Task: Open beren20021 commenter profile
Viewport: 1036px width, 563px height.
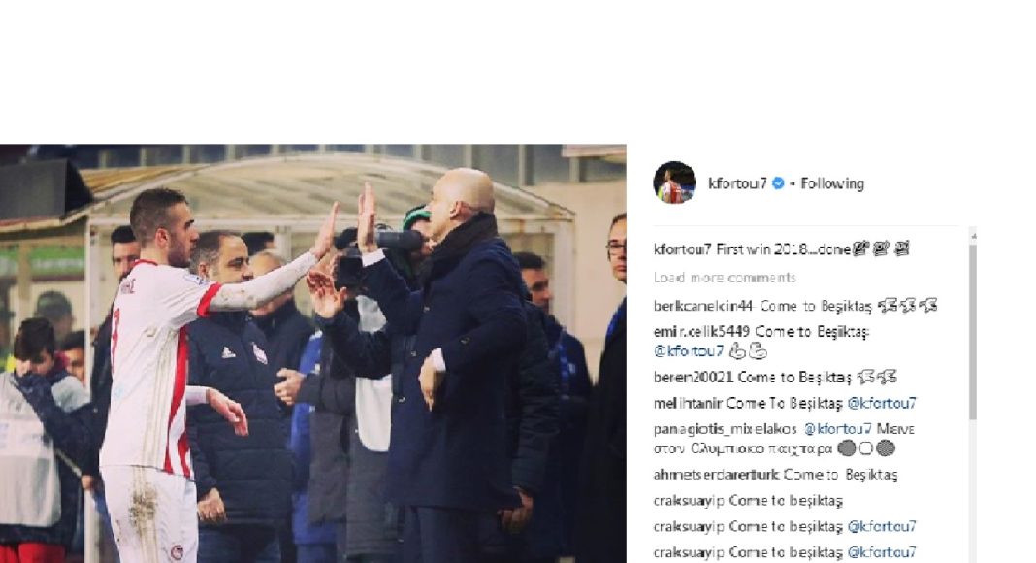Action: coord(693,378)
